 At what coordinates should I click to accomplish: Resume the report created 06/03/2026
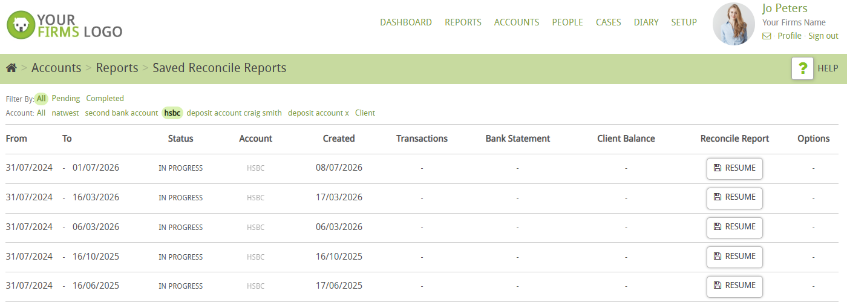click(x=734, y=227)
